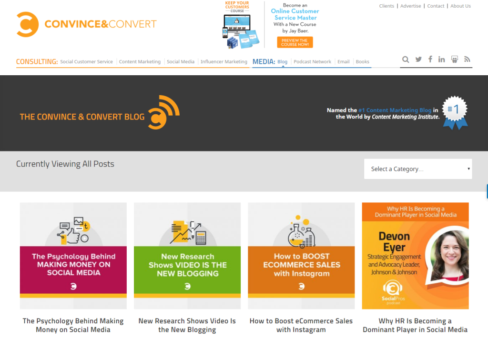Visit the Twitter bird icon
This screenshot has width=488, height=349.
click(x=418, y=60)
